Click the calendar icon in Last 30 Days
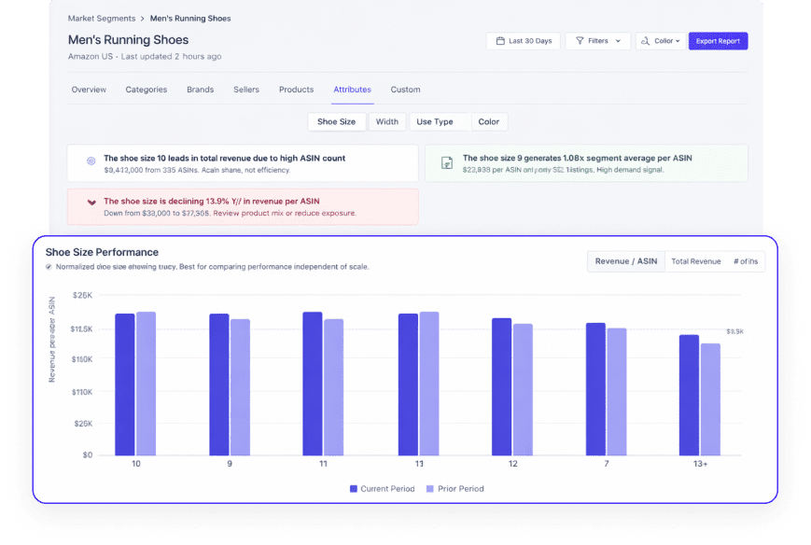Screen dimensions: 811x545 499,41
